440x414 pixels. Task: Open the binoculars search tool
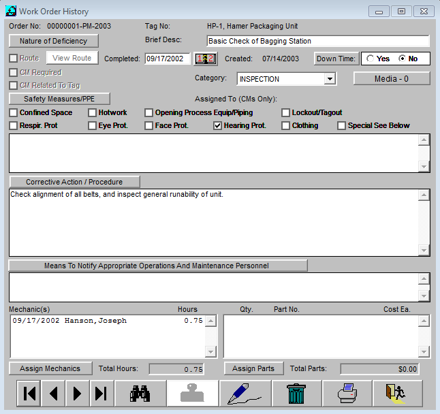tap(140, 394)
